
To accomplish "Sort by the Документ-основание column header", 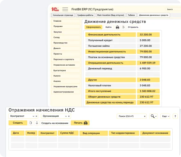I will pos(155,133).
